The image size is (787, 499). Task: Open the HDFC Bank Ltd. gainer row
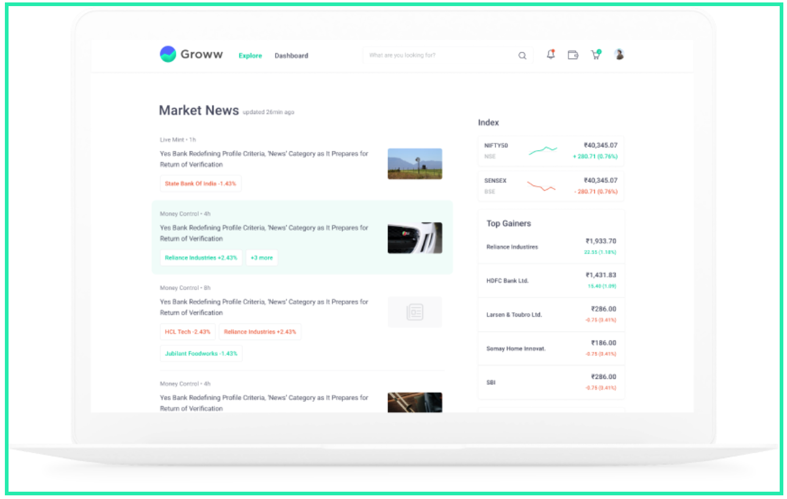(551, 281)
